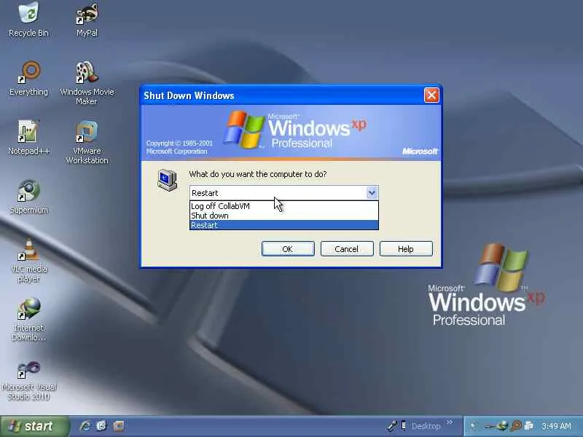Click the Restart combo box field
Image resolution: width=583 pixels, height=437 pixels.
pyautogui.click(x=284, y=193)
